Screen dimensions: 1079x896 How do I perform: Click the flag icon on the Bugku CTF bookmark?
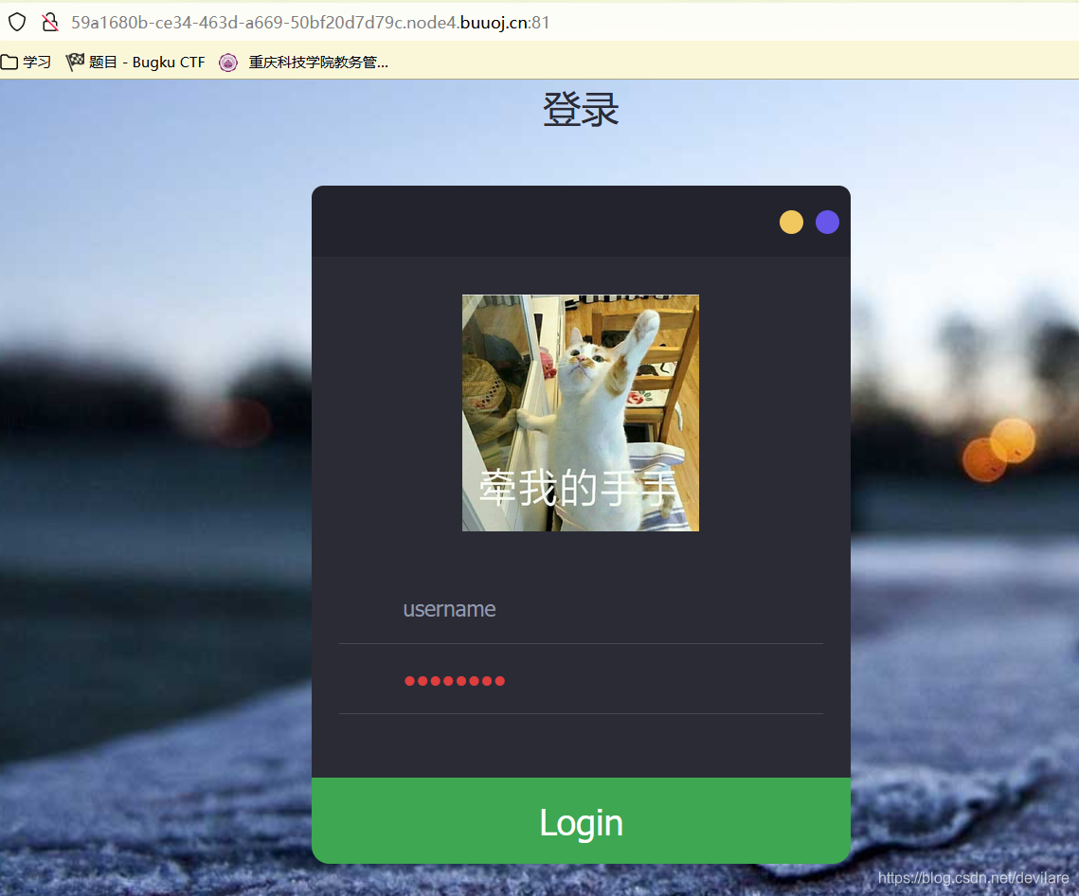[74, 62]
